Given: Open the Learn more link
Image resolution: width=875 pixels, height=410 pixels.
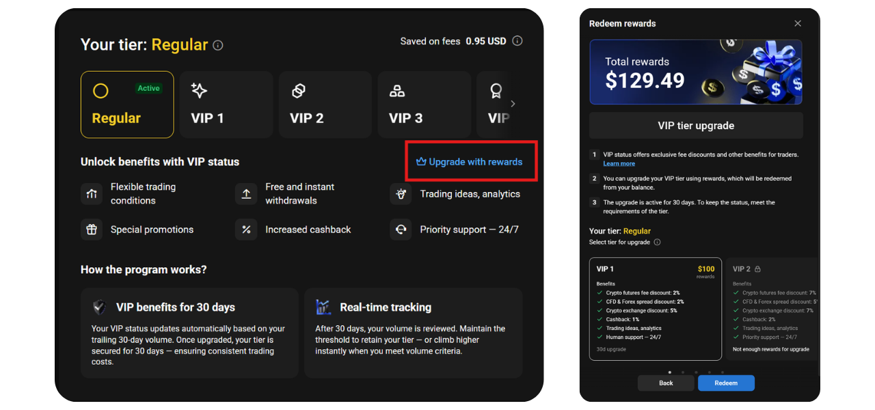Looking at the screenshot, I should (x=619, y=164).
